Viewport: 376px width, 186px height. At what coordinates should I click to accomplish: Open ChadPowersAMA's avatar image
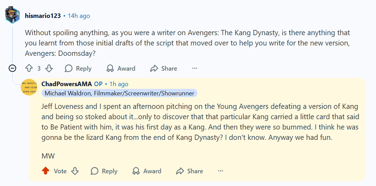[29, 87]
